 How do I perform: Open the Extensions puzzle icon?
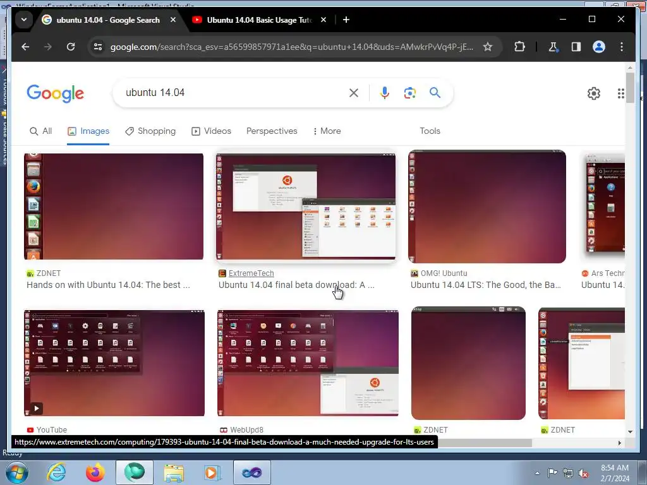click(x=519, y=47)
